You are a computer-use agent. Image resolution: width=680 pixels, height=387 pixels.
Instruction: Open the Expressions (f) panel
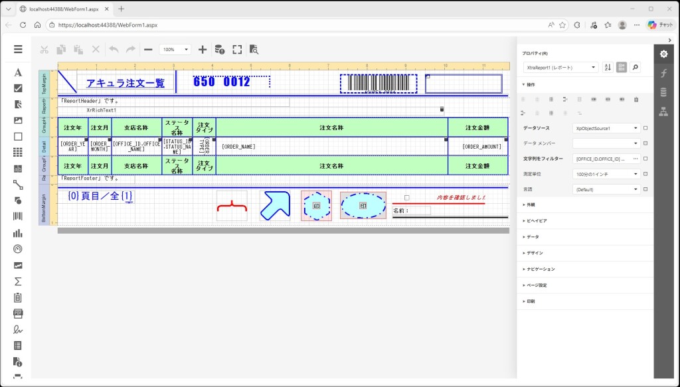tap(663, 73)
